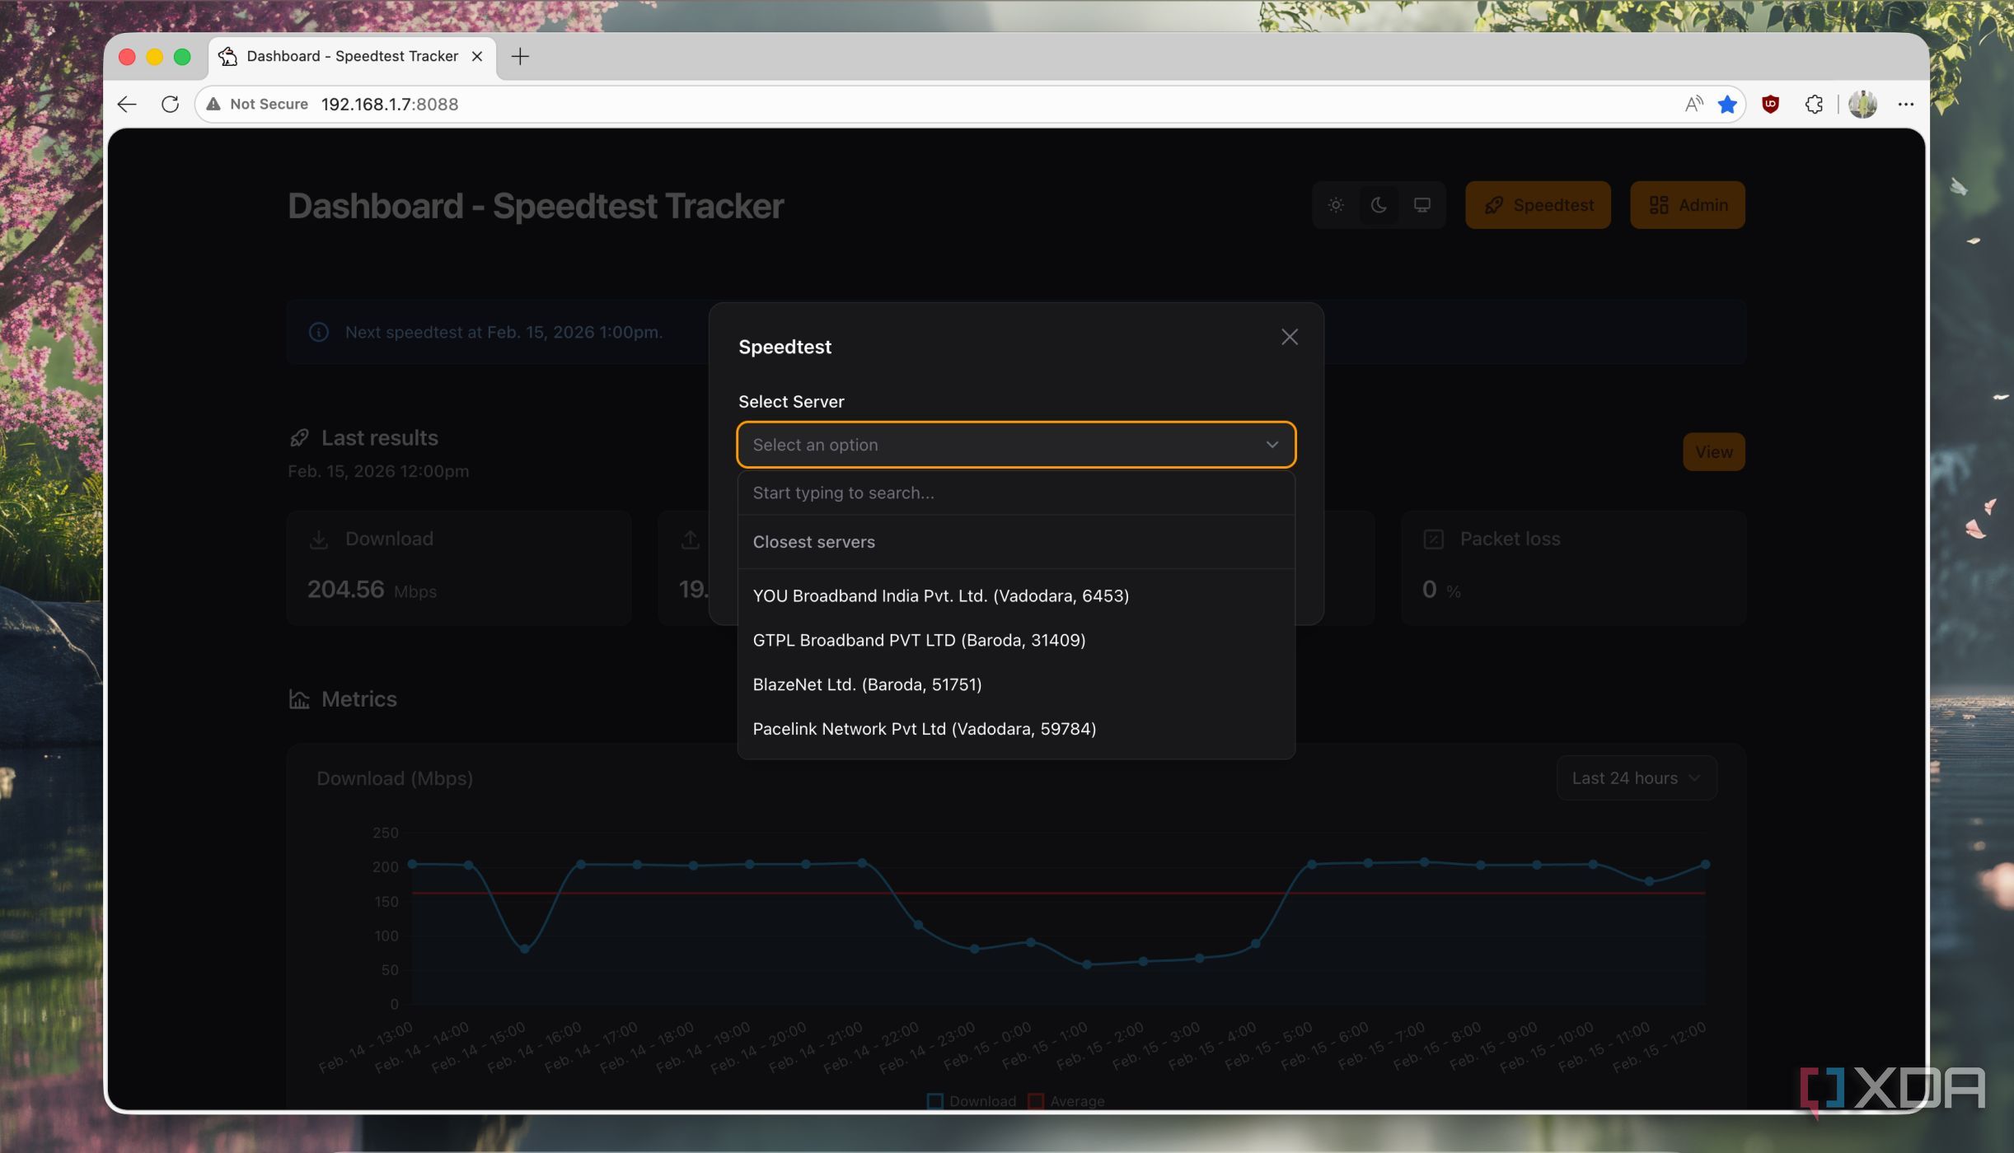The image size is (2014, 1153).
Task: Focus the Start typing to search field
Action: (x=1016, y=492)
